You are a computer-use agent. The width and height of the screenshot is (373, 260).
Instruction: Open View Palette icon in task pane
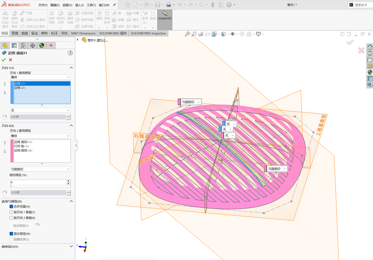coord(370,66)
